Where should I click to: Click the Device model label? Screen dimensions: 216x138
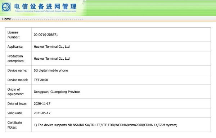[x=18, y=80]
